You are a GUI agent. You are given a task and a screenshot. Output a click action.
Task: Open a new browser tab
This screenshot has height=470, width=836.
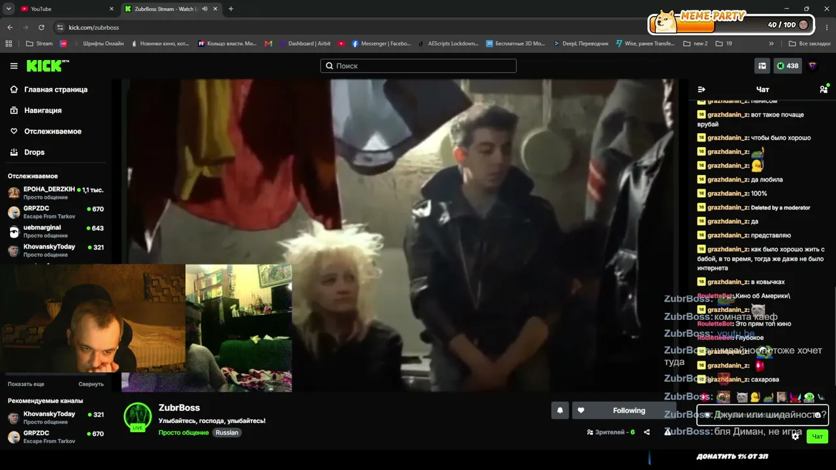pos(231,9)
